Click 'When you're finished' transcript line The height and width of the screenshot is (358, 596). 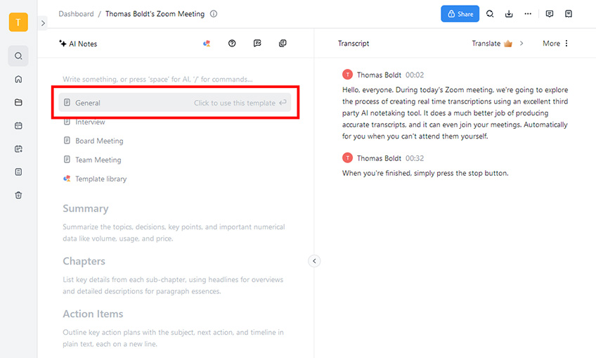(425, 173)
